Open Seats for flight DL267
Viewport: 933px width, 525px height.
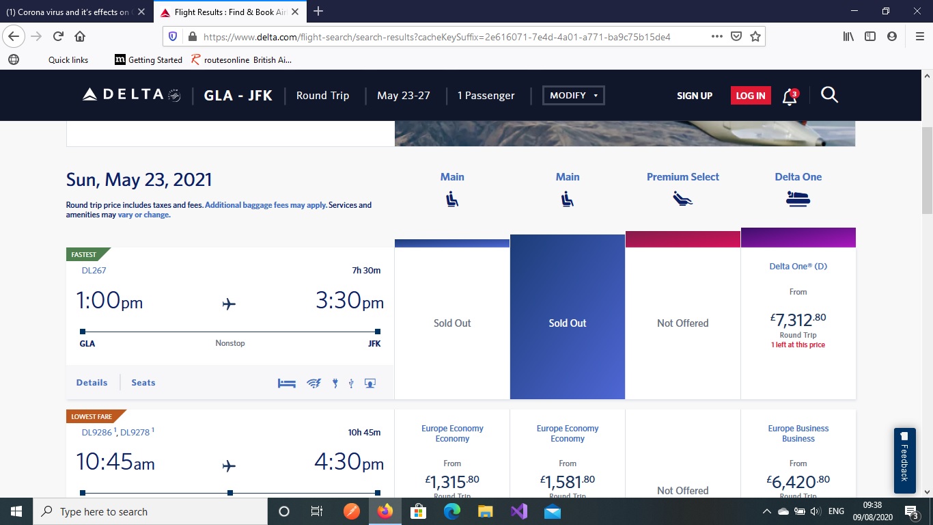143,383
